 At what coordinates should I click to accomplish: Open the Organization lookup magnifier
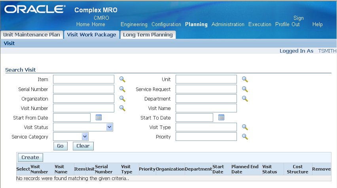[x=122, y=99]
